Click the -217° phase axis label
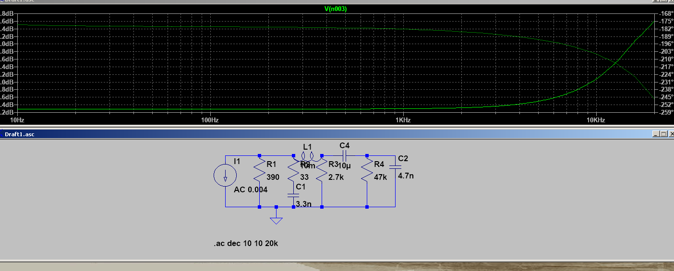 click(x=665, y=67)
